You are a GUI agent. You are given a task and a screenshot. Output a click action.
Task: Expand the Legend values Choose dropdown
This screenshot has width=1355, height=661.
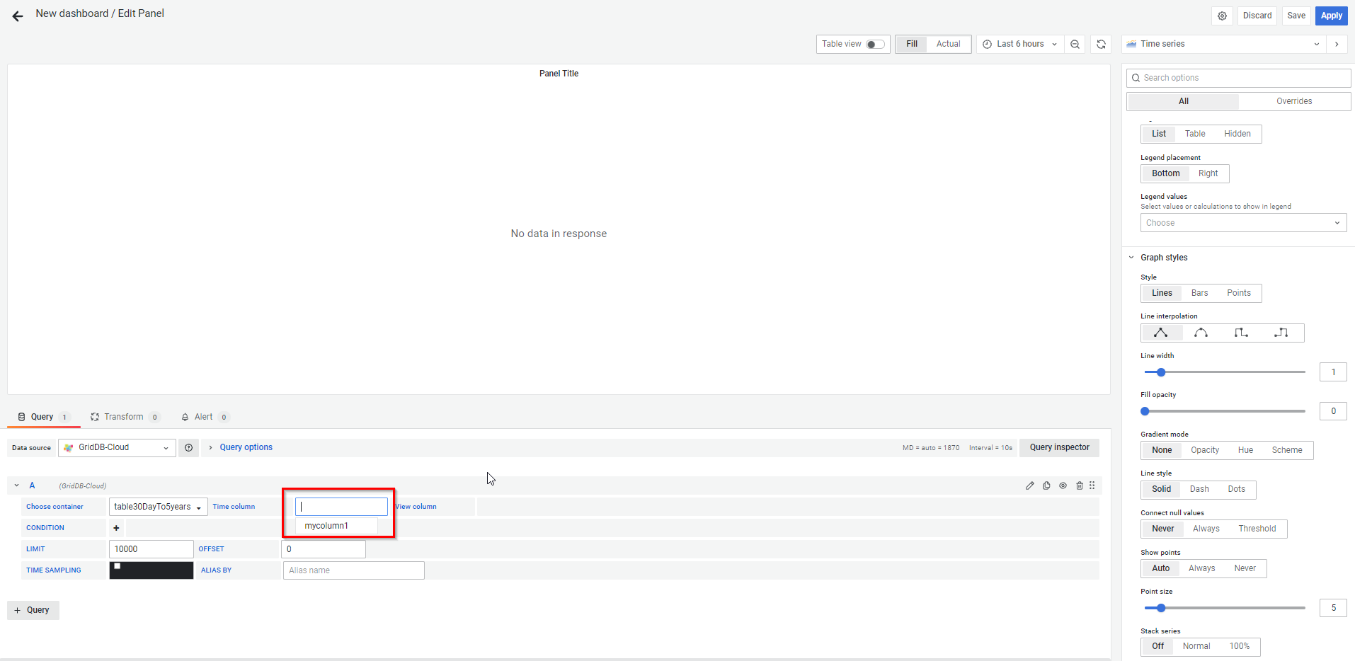[x=1242, y=223]
